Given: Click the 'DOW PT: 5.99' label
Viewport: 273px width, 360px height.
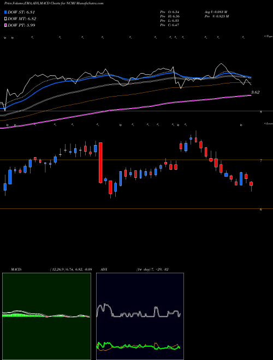Looking at the screenshot, I should pyautogui.click(x=21, y=25).
